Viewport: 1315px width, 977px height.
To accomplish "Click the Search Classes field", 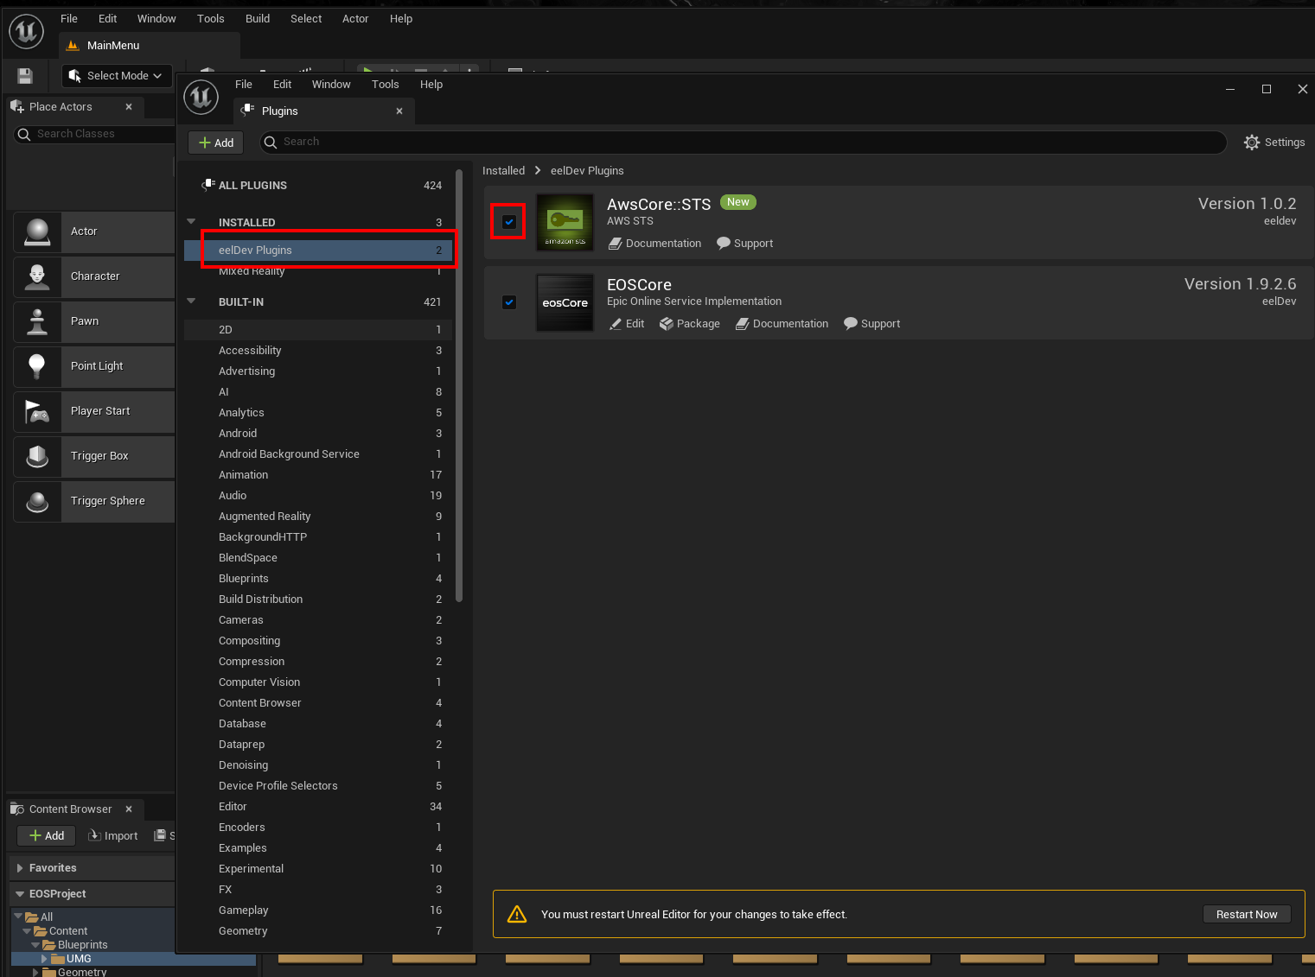I will point(94,134).
